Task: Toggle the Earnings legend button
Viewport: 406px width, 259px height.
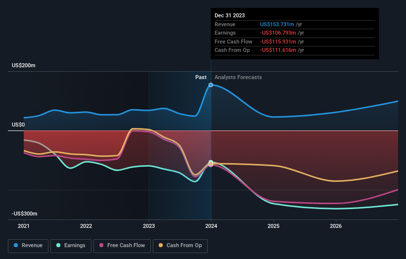Action: 71,246
